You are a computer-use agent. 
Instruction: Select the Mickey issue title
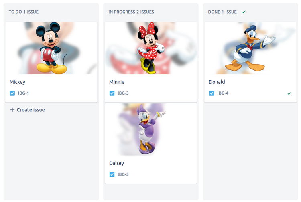[17, 82]
